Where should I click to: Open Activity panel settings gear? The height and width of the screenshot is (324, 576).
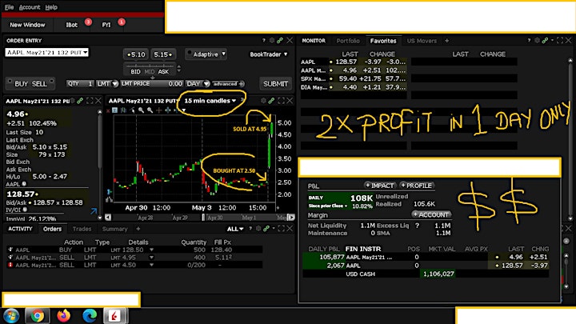(258, 229)
